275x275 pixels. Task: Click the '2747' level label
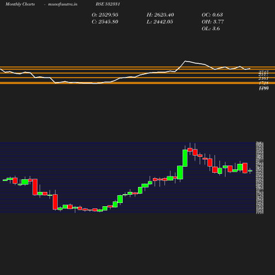[x=263, y=71]
